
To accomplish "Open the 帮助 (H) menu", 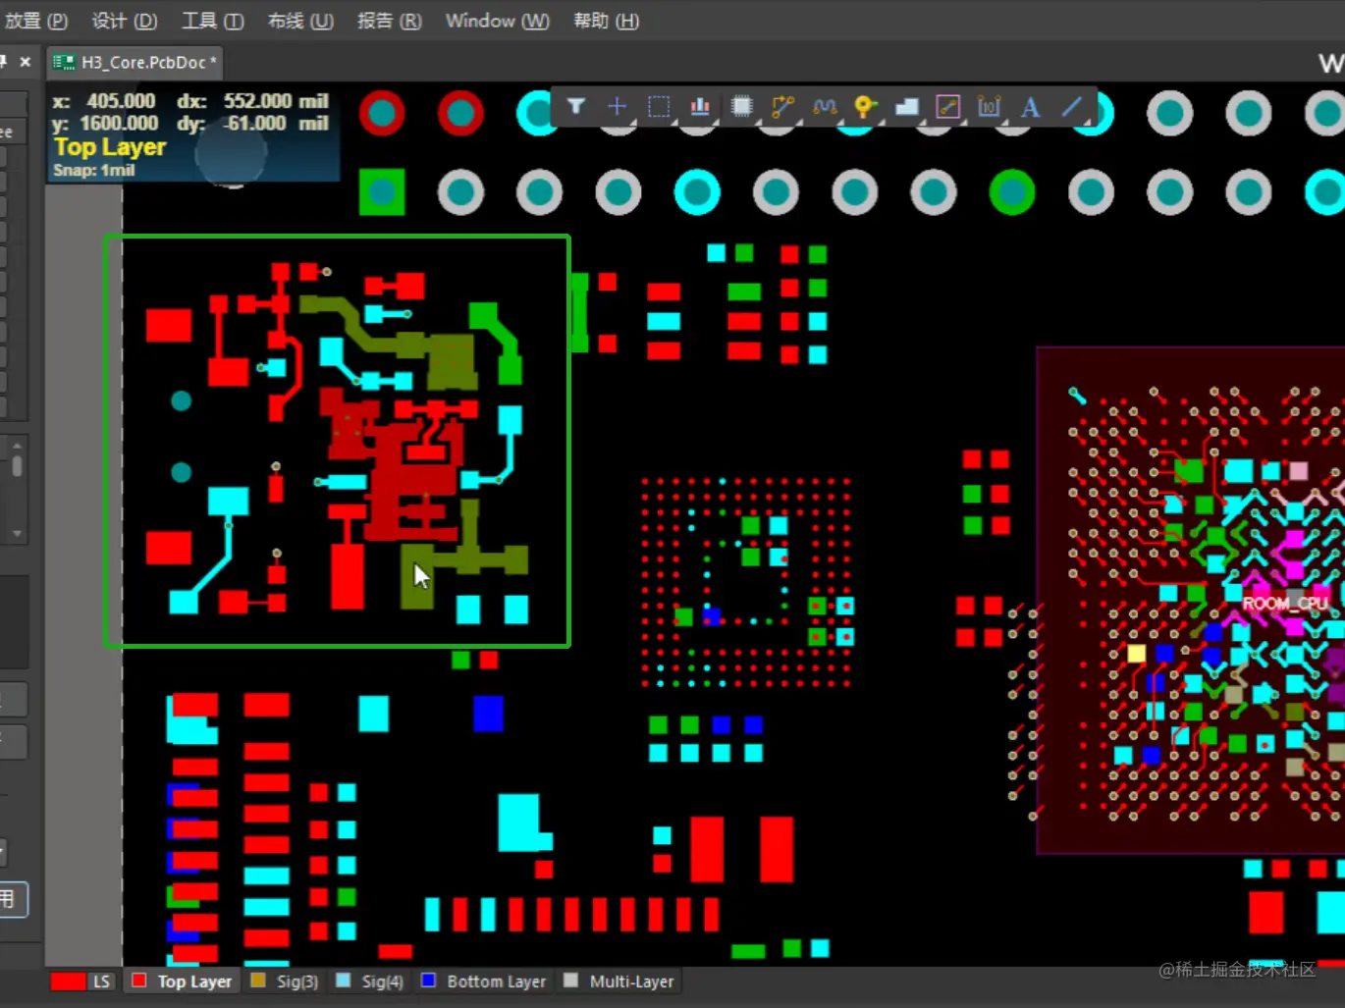I will point(606,21).
